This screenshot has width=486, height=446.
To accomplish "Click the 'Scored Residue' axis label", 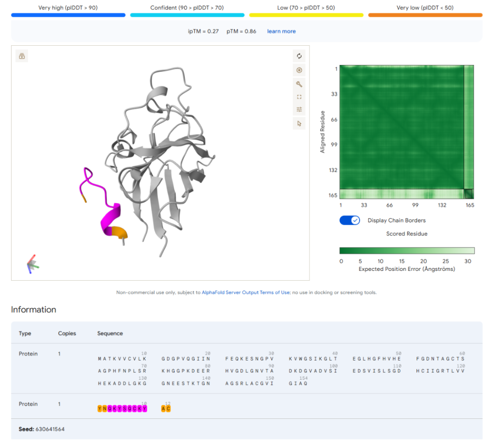I will tap(407, 234).
